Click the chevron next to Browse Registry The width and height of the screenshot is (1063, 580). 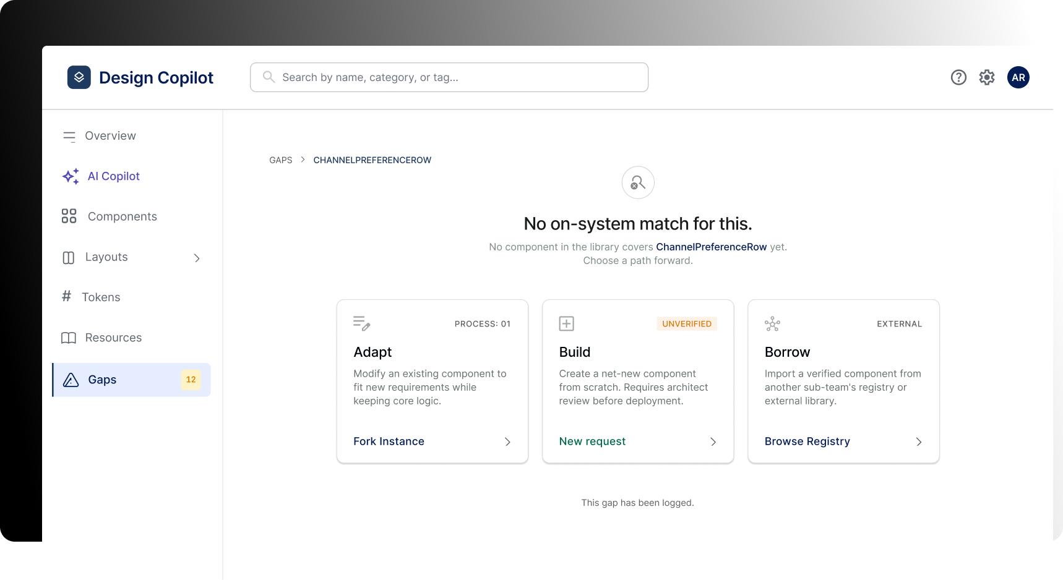[919, 441]
